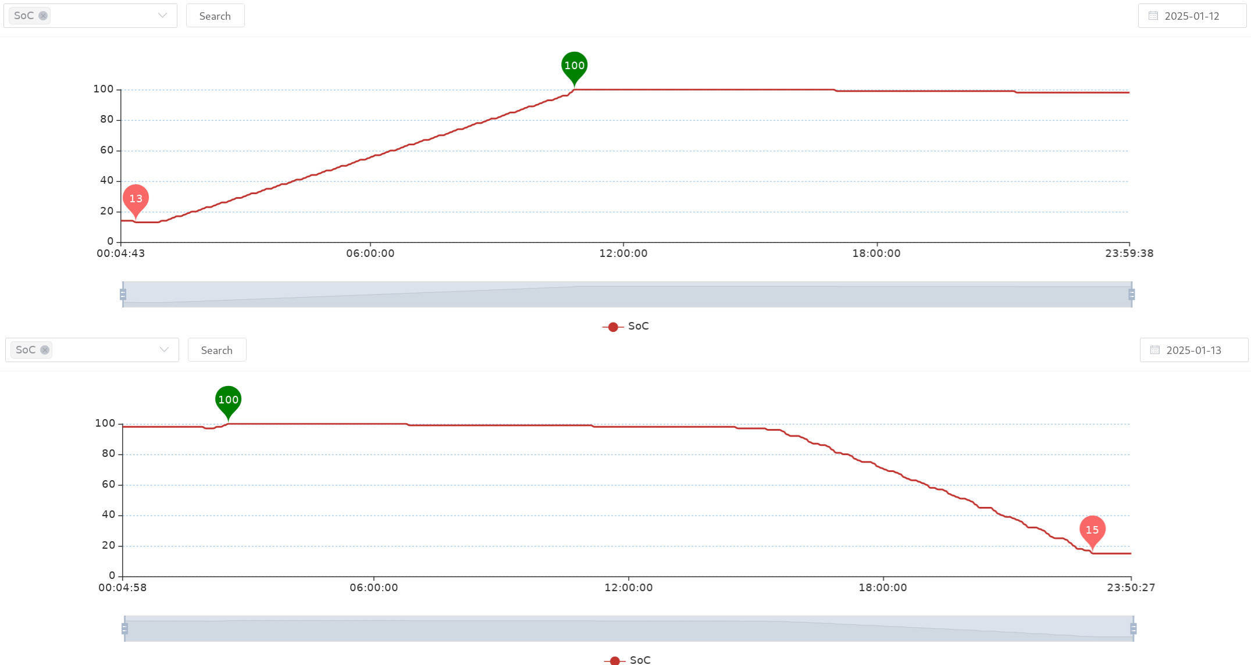This screenshot has width=1251, height=665.
Task: Click the top Search button
Action: click(x=215, y=16)
